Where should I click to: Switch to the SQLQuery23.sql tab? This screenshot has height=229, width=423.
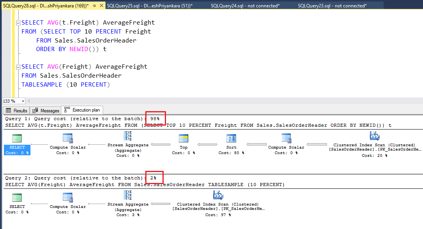pyautogui.click(x=334, y=5)
